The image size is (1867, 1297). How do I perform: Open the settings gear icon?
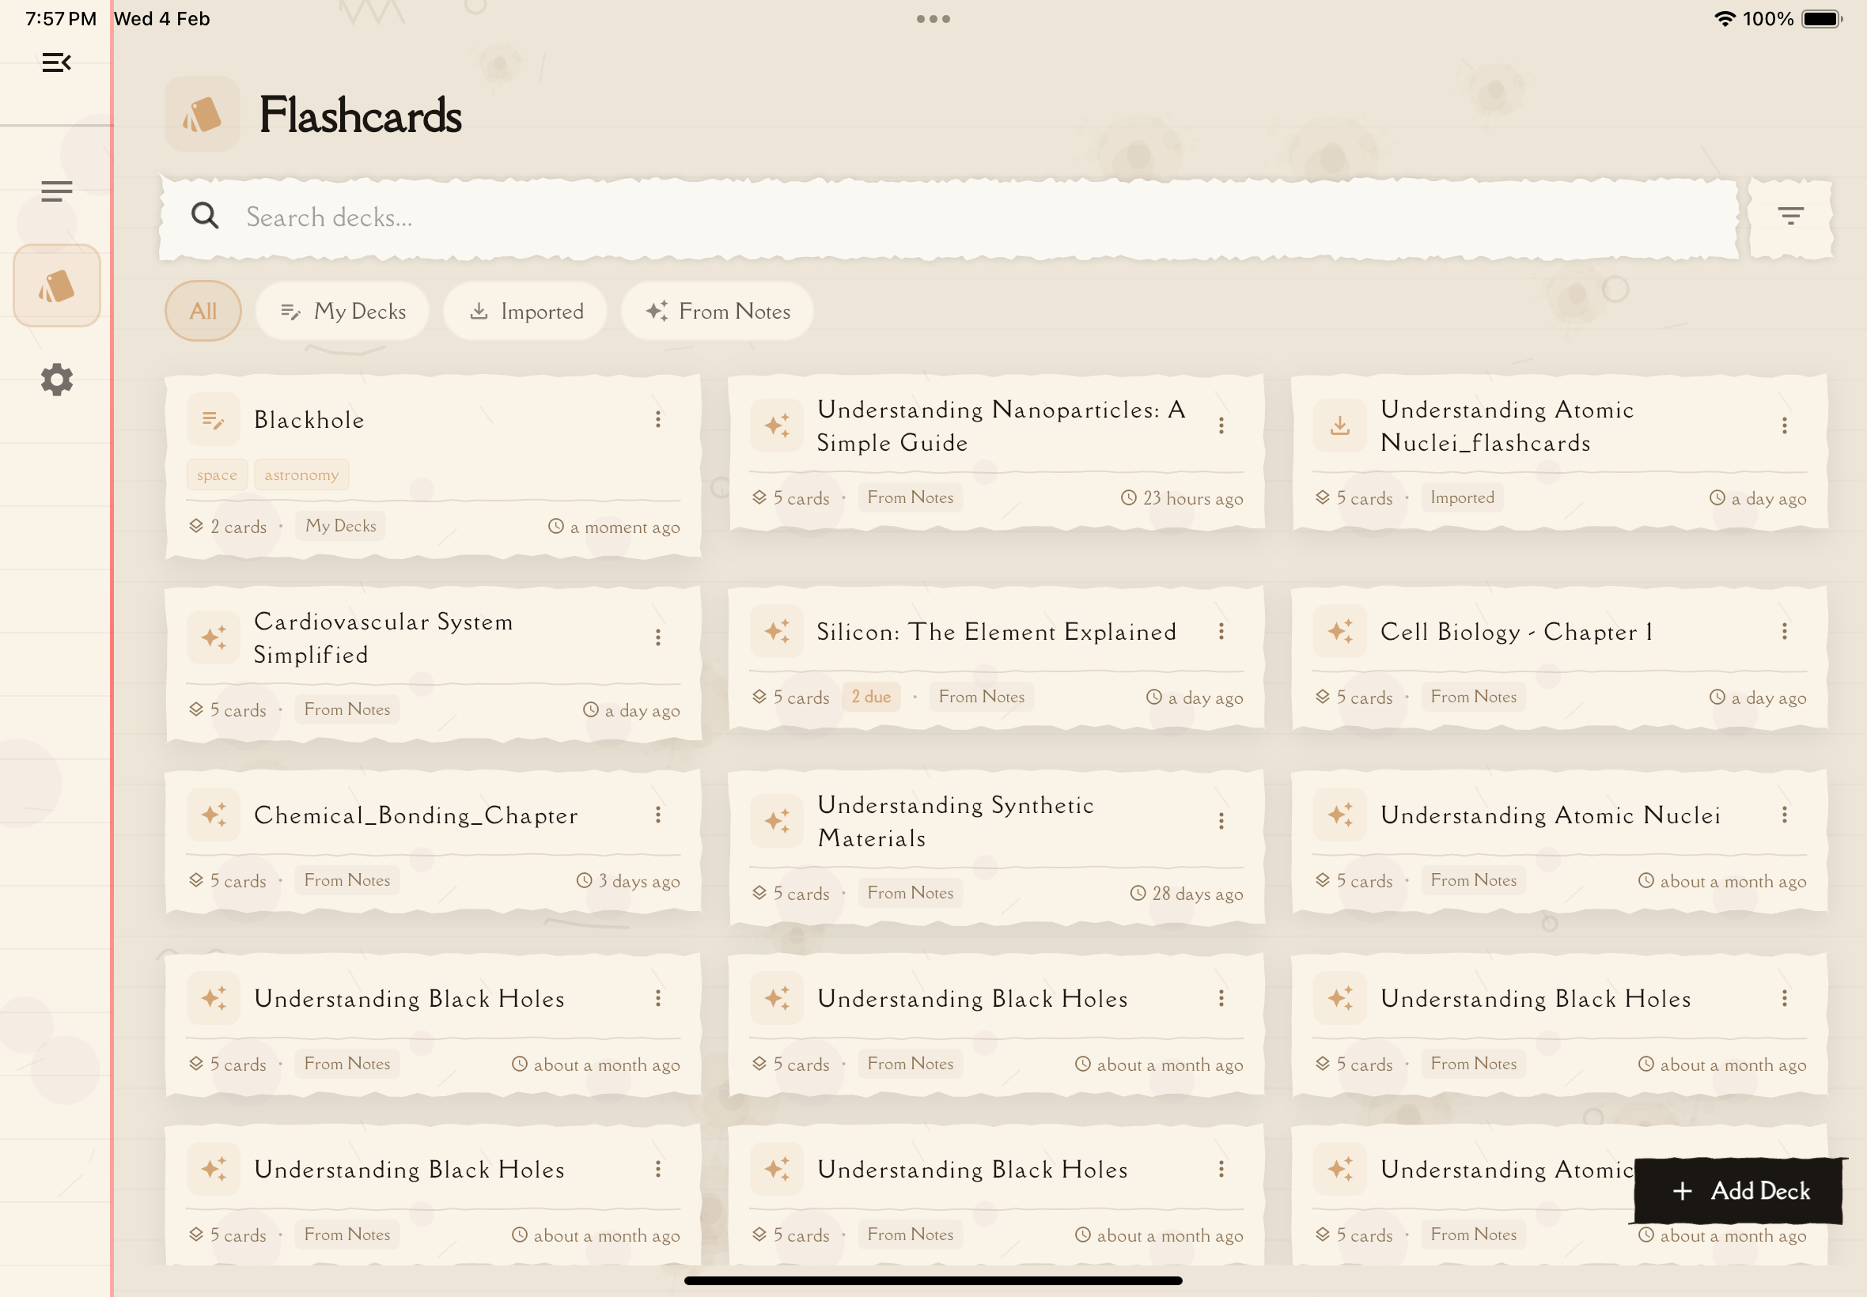[x=56, y=380]
